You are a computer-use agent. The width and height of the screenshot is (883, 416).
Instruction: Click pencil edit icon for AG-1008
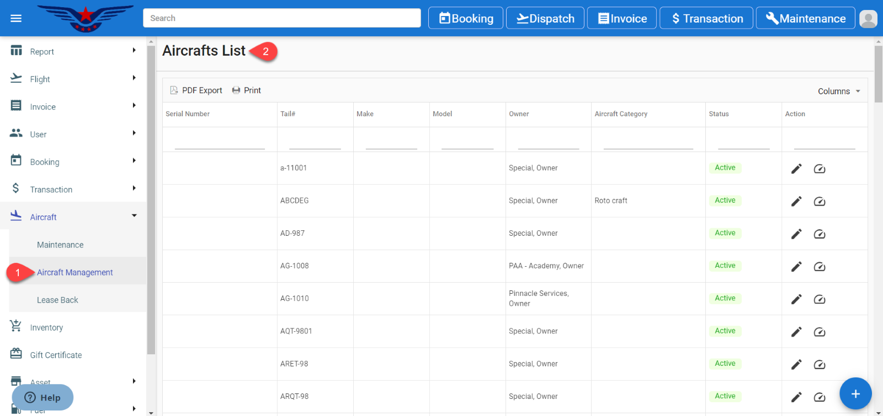pos(796,267)
